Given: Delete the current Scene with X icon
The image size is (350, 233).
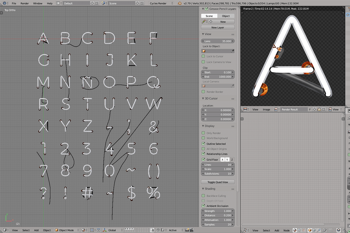Looking at the screenshot, I should pos(142,3).
